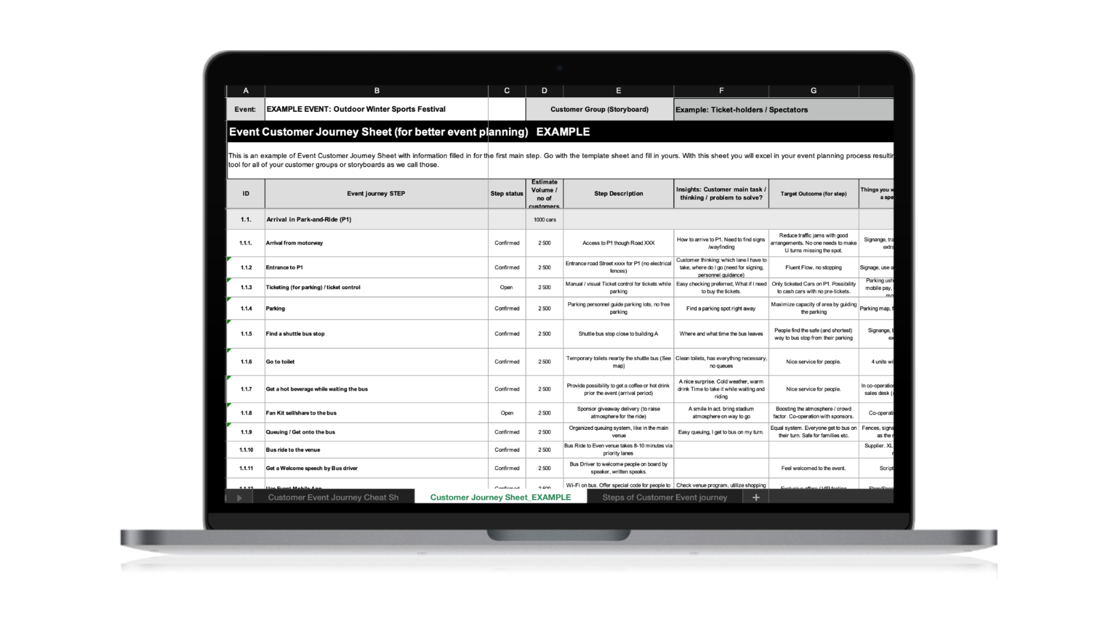This screenshot has width=1118, height=629.
Task: Navigate sheets with the tab arrow
Action: point(239,498)
